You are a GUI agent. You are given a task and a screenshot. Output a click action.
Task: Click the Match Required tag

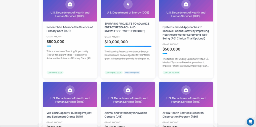pyautogui.click(x=132, y=73)
